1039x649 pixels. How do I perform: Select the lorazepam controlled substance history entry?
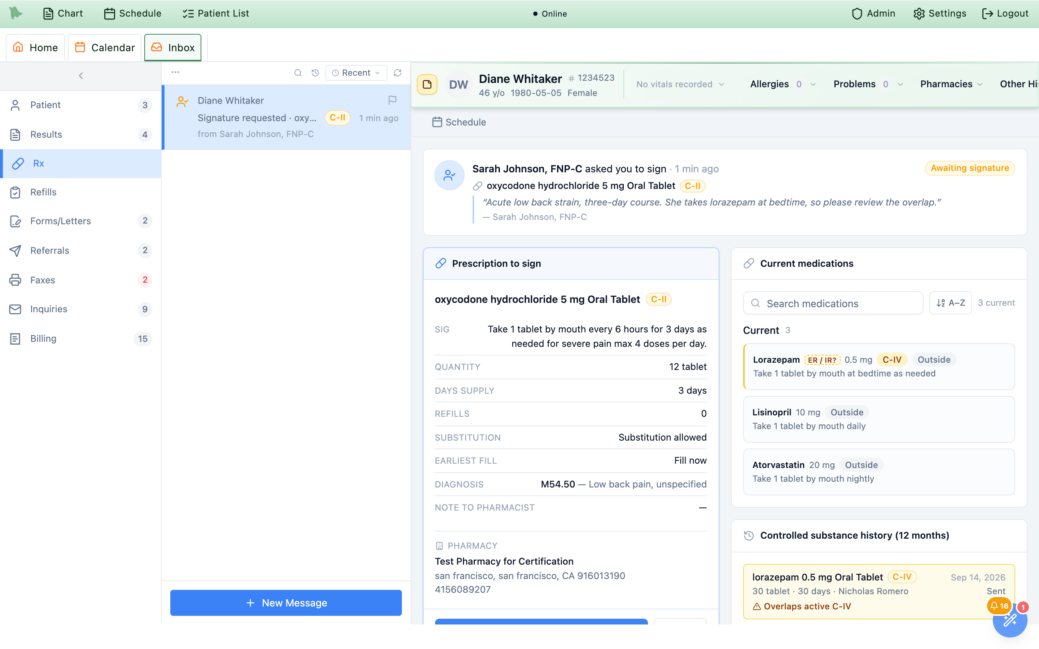[879, 591]
